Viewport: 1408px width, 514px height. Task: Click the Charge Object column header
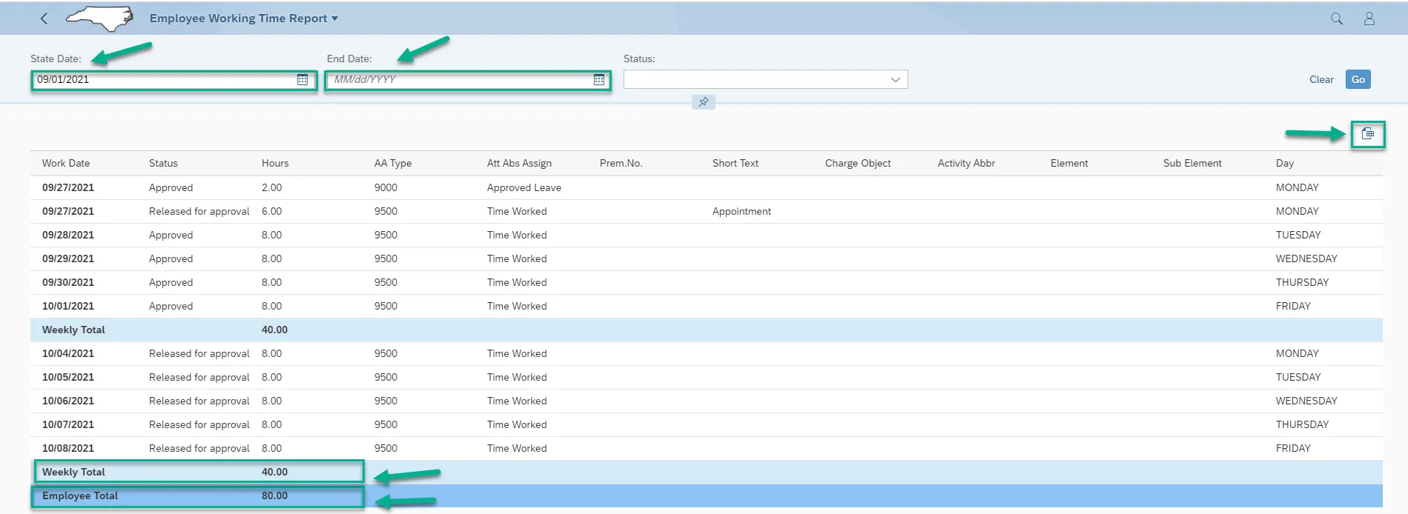tap(857, 164)
